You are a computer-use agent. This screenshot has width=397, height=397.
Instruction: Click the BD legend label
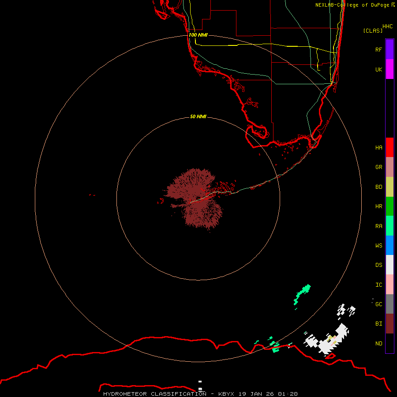point(378,187)
